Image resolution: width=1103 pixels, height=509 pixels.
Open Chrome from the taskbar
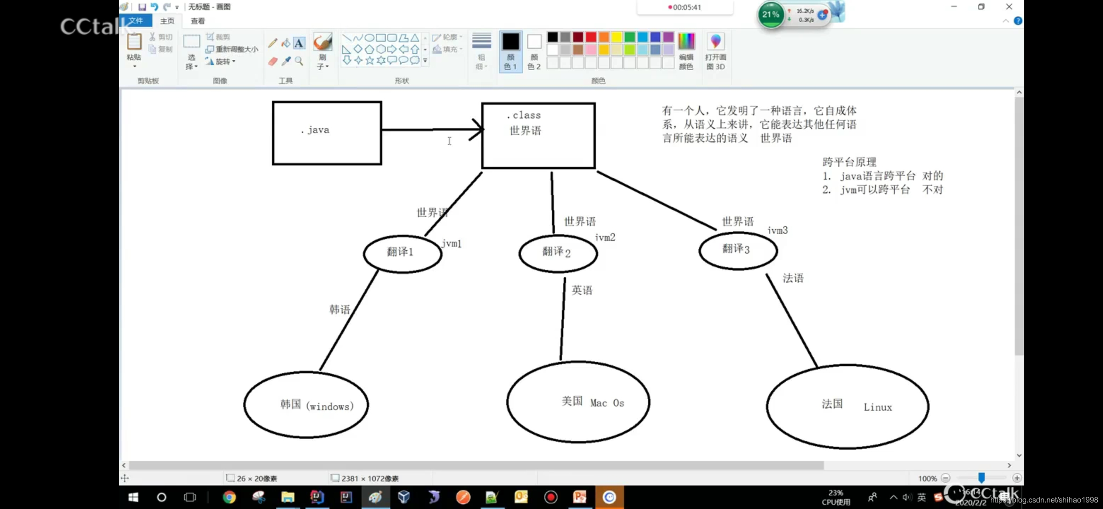tap(229, 497)
